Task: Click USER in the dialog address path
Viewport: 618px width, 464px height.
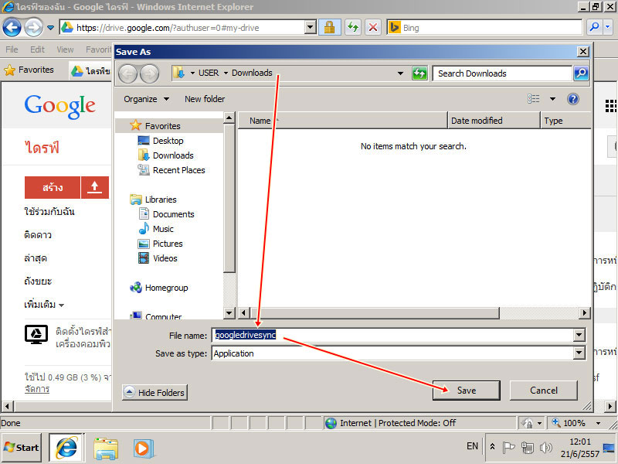Action: pos(209,73)
